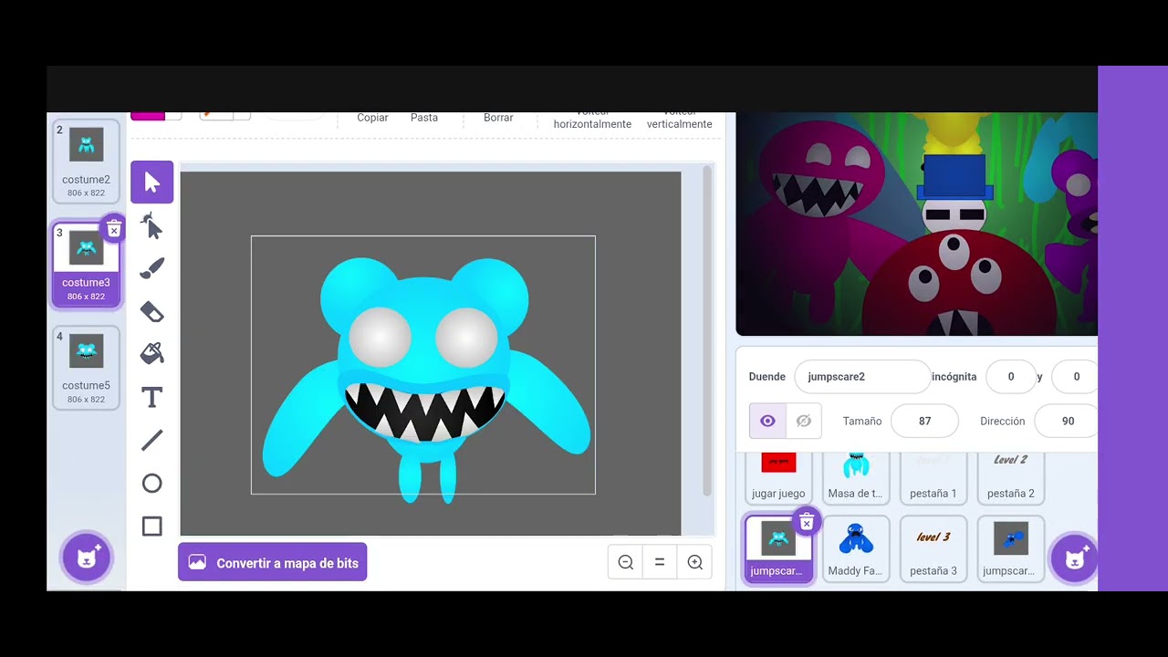Select the Eraser tool
The image size is (1168, 657).
(151, 311)
